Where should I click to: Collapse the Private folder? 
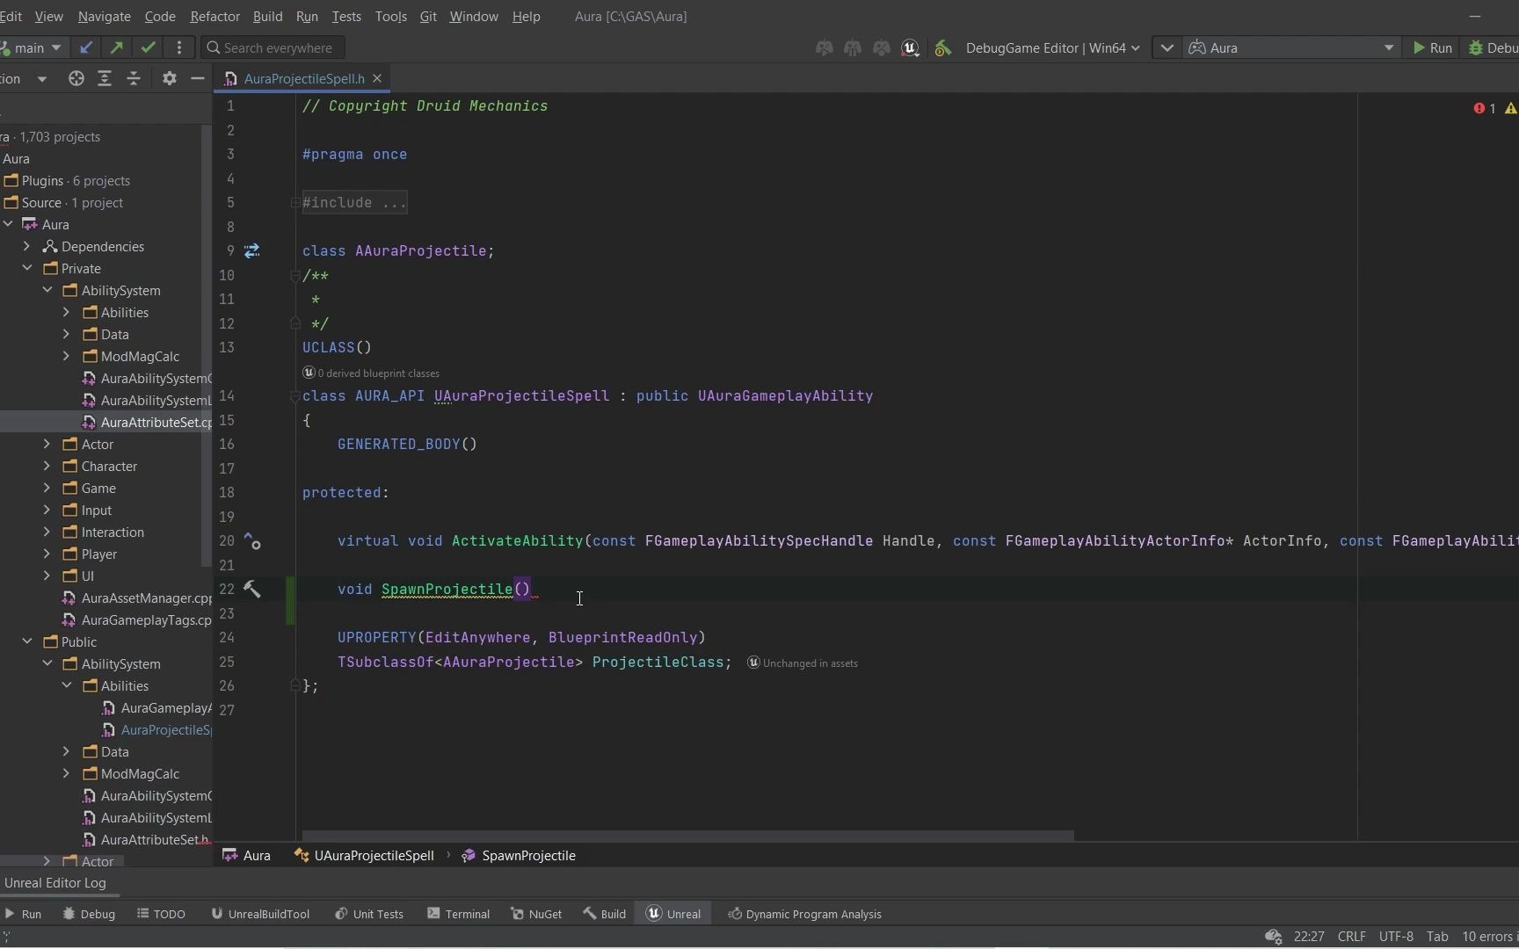click(x=26, y=269)
